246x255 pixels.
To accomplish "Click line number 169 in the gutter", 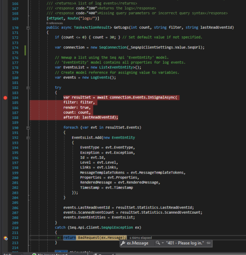I will tap(15, 19).
